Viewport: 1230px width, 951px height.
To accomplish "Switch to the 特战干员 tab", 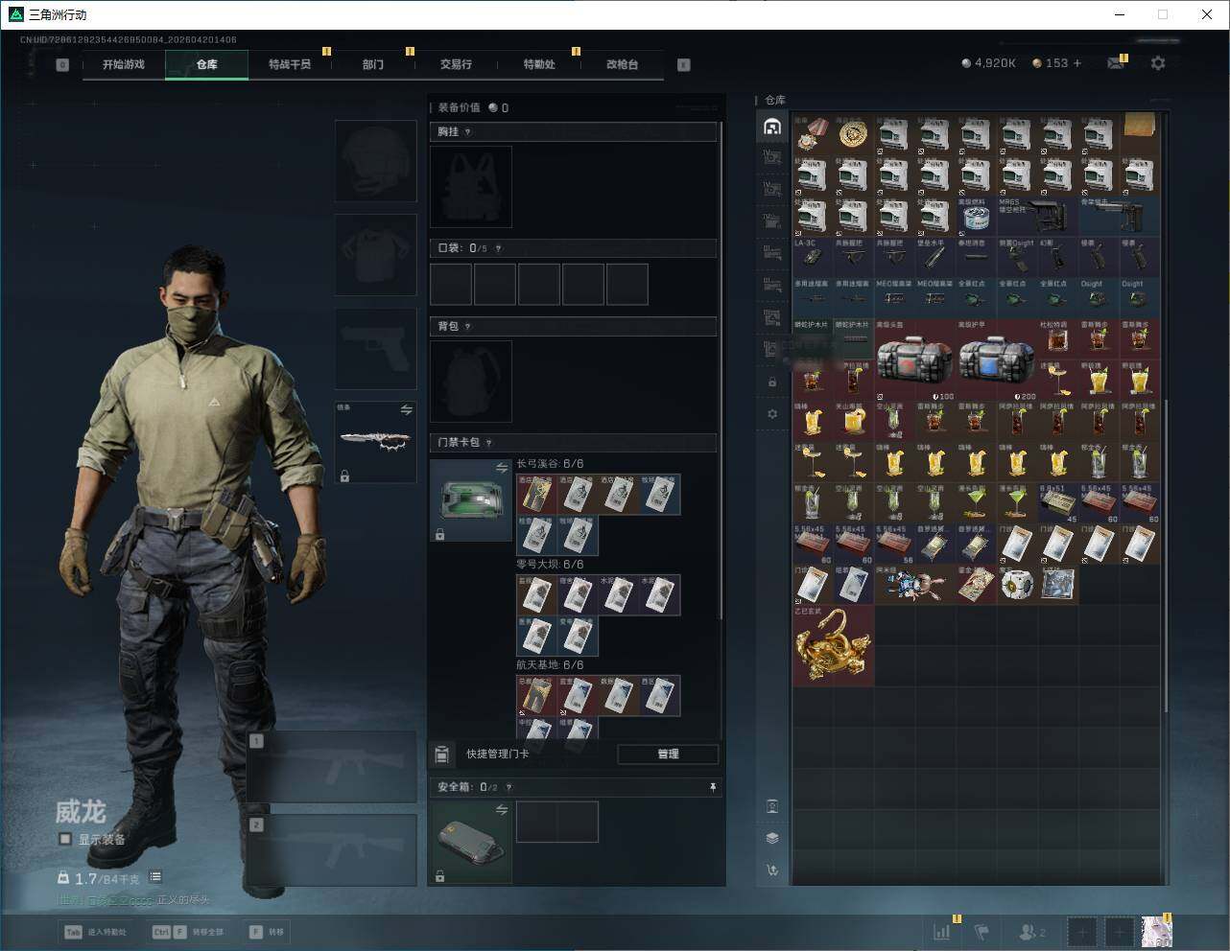I will click(x=290, y=64).
